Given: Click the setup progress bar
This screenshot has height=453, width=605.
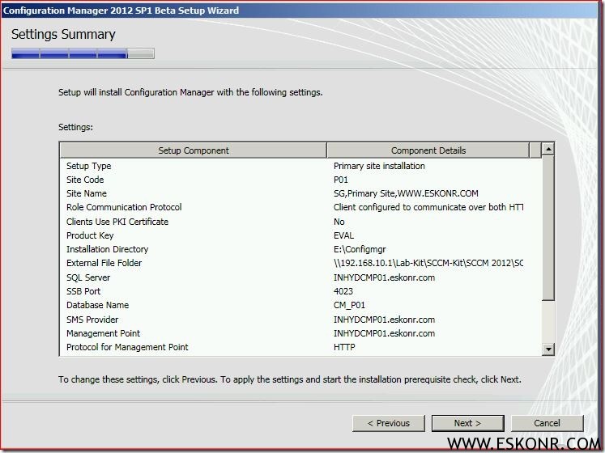Looking at the screenshot, I should 83,53.
